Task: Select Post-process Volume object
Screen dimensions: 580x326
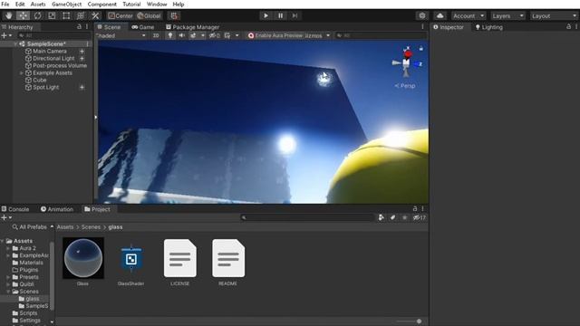Action: pos(60,65)
